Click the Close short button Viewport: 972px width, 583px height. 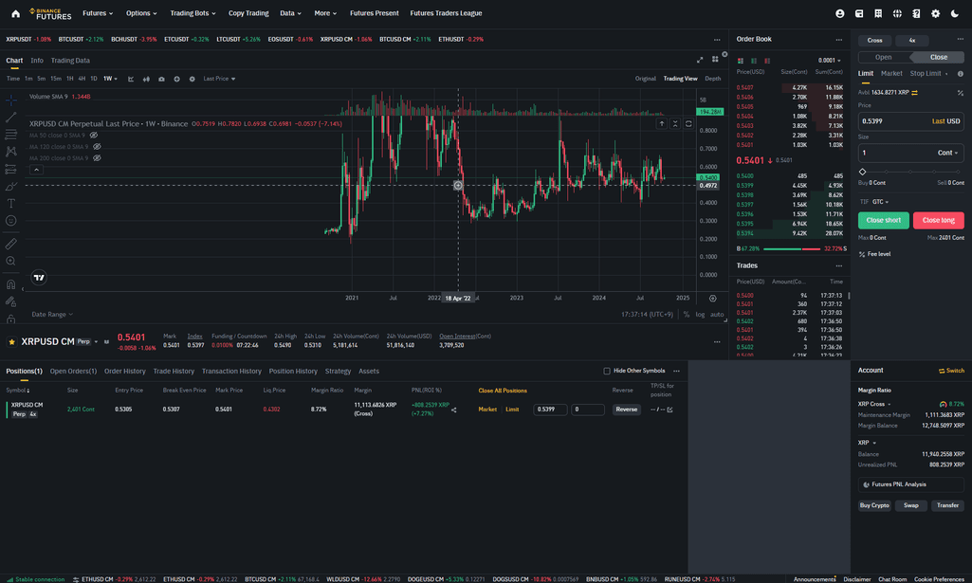[x=884, y=220]
